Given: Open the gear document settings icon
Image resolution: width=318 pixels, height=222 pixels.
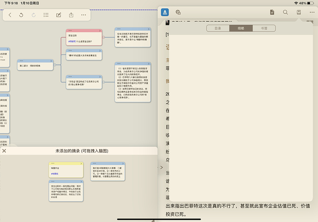Looking at the screenshot, I should coord(178,12).
